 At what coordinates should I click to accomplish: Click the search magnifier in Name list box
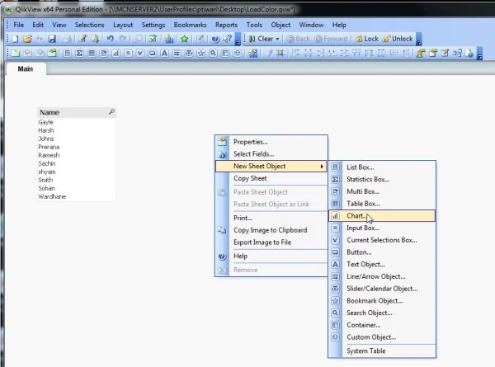tap(111, 111)
